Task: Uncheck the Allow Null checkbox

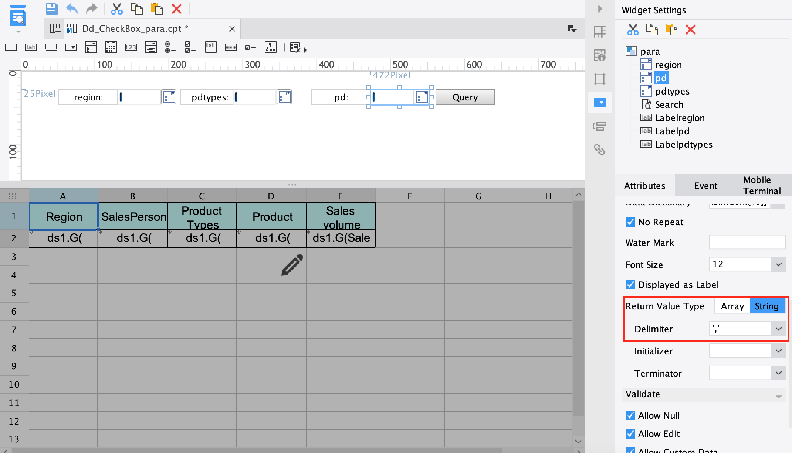Action: pos(630,415)
